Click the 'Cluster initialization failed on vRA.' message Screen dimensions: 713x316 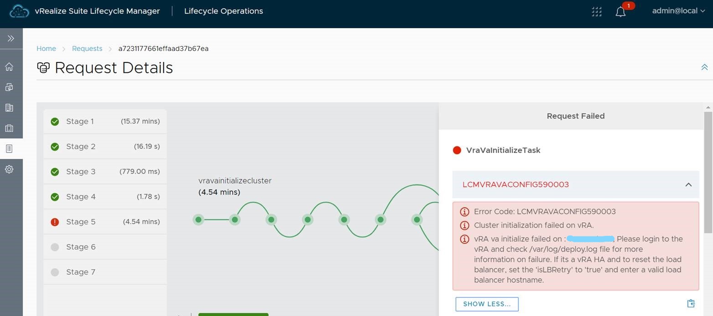[x=534, y=225]
